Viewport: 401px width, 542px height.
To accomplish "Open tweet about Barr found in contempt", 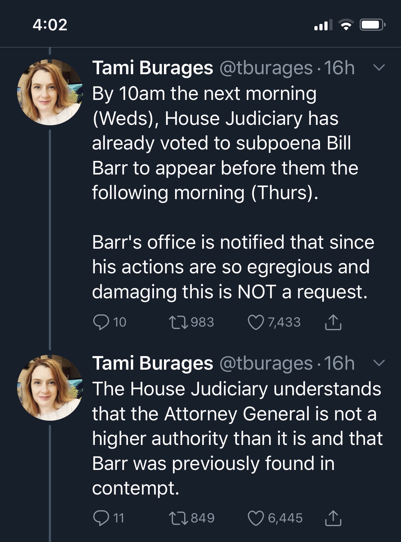I will click(x=235, y=439).
